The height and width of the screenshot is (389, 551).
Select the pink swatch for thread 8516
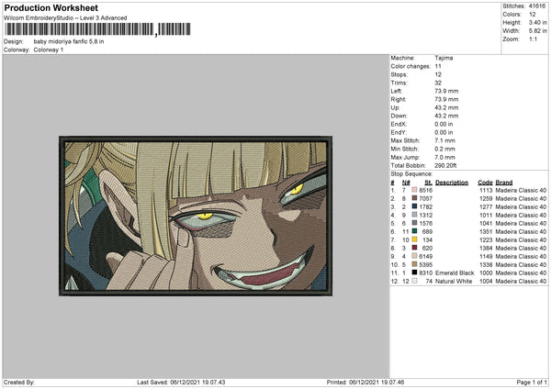pos(414,190)
